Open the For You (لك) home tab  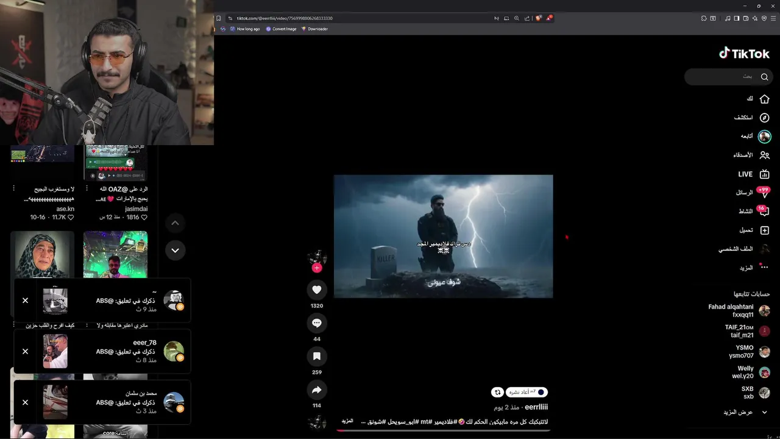758,99
